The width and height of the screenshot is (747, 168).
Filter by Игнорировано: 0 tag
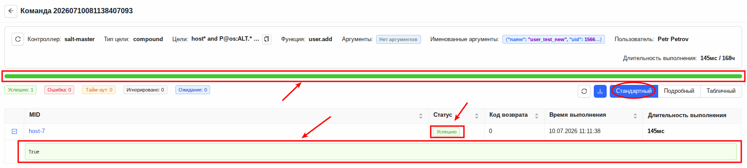[x=145, y=90]
